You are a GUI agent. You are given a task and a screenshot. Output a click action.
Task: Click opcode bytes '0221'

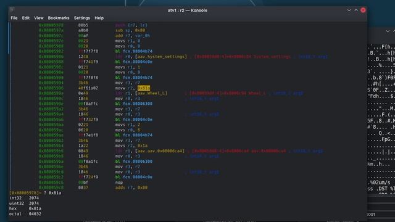pyautogui.click(x=83, y=125)
